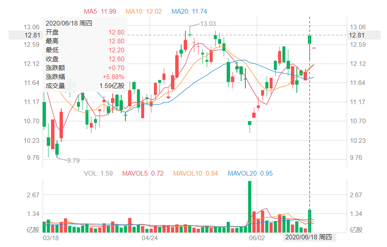Click the 06/02 date axis label
This screenshot has height=247, width=387.
[257, 238]
